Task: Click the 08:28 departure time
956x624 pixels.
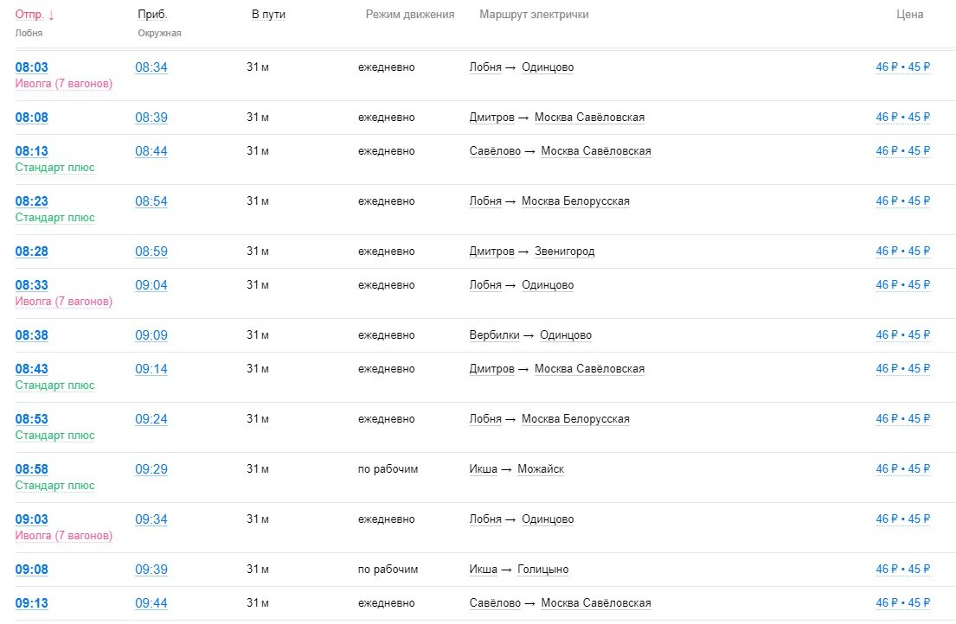Action: [32, 252]
